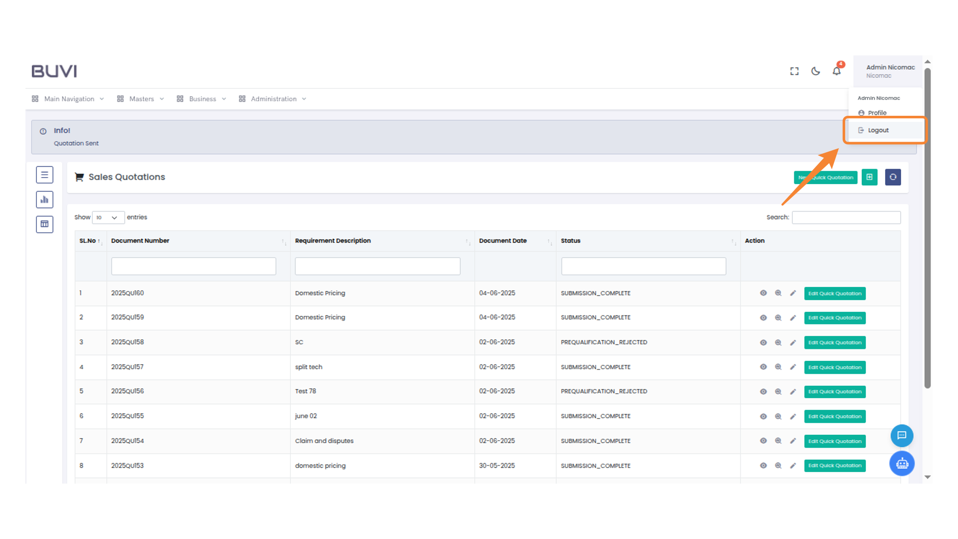Viewport: 958px width, 539px height.
Task: Open the bar chart sidebar icon
Action: [x=44, y=200]
